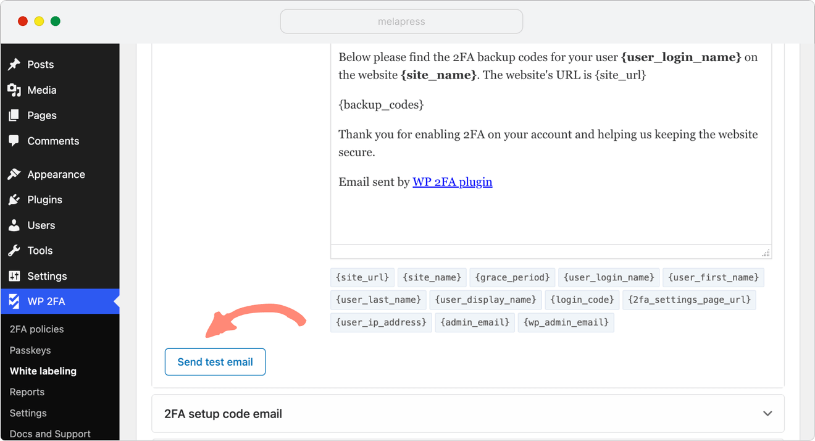Go to Pages menu item
The width and height of the screenshot is (815, 441).
[x=60, y=115]
